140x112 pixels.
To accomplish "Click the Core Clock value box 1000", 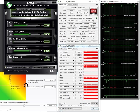I will tap(47, 34).
